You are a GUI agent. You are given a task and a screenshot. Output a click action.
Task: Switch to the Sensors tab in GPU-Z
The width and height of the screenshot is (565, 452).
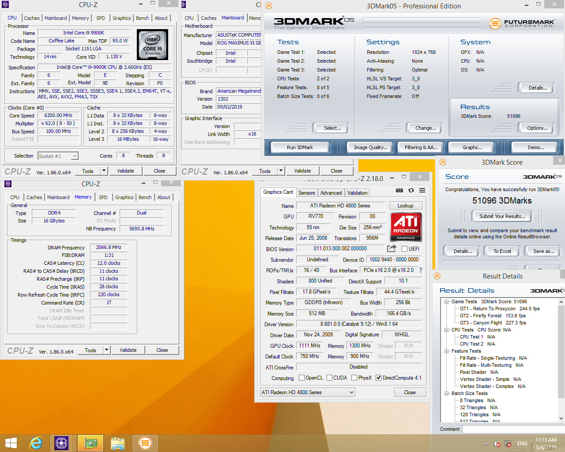tap(306, 193)
